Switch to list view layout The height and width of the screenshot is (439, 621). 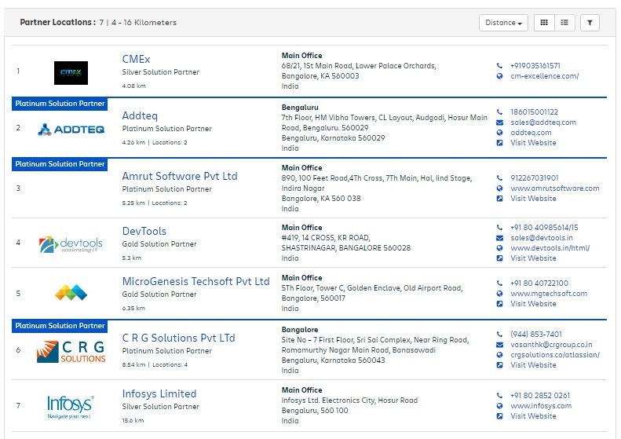click(564, 23)
